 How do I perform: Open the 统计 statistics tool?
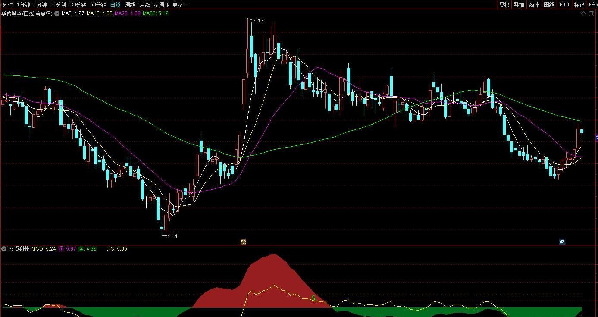click(x=534, y=5)
